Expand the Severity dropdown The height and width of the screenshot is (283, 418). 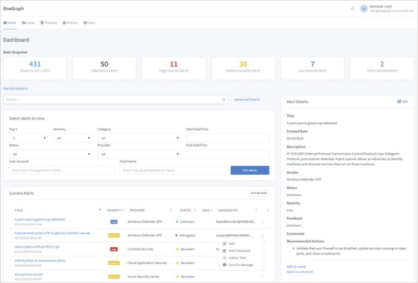[72, 138]
